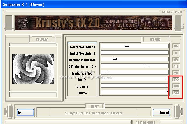Adjust the Radial Modulator A slider handle

click(127, 45)
